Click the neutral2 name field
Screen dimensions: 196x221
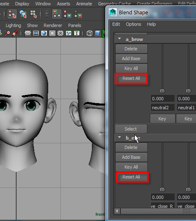[x=163, y=108]
